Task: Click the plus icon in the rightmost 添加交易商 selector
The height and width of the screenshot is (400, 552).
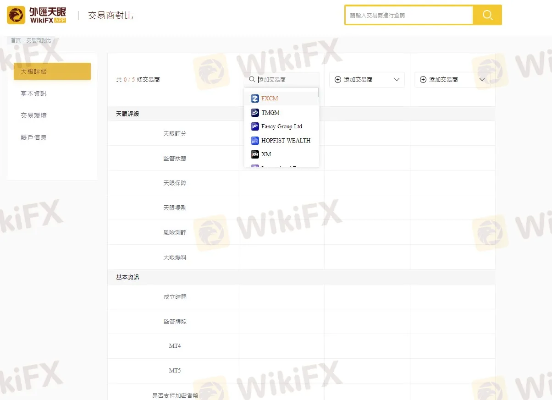Action: (x=423, y=80)
